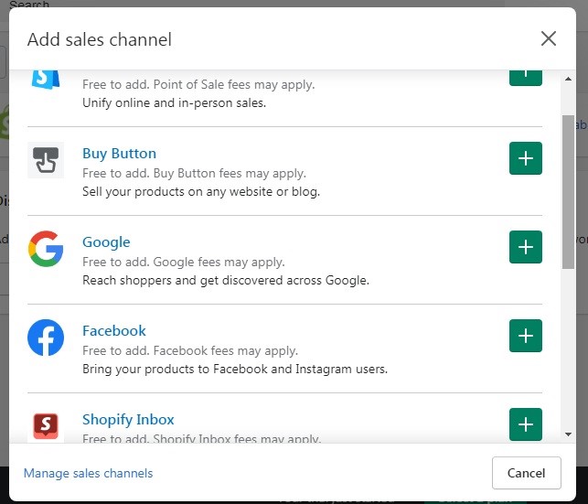Click the Google G logo icon
Viewport: 588px width, 504px height.
pos(46,249)
